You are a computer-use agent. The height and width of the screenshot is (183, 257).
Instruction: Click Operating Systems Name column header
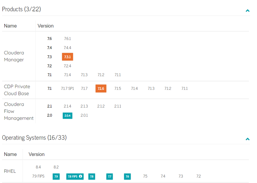(10, 154)
